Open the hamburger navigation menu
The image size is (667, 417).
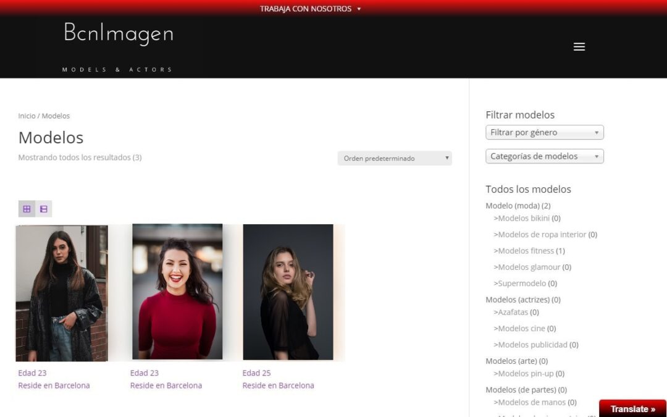pyautogui.click(x=579, y=46)
